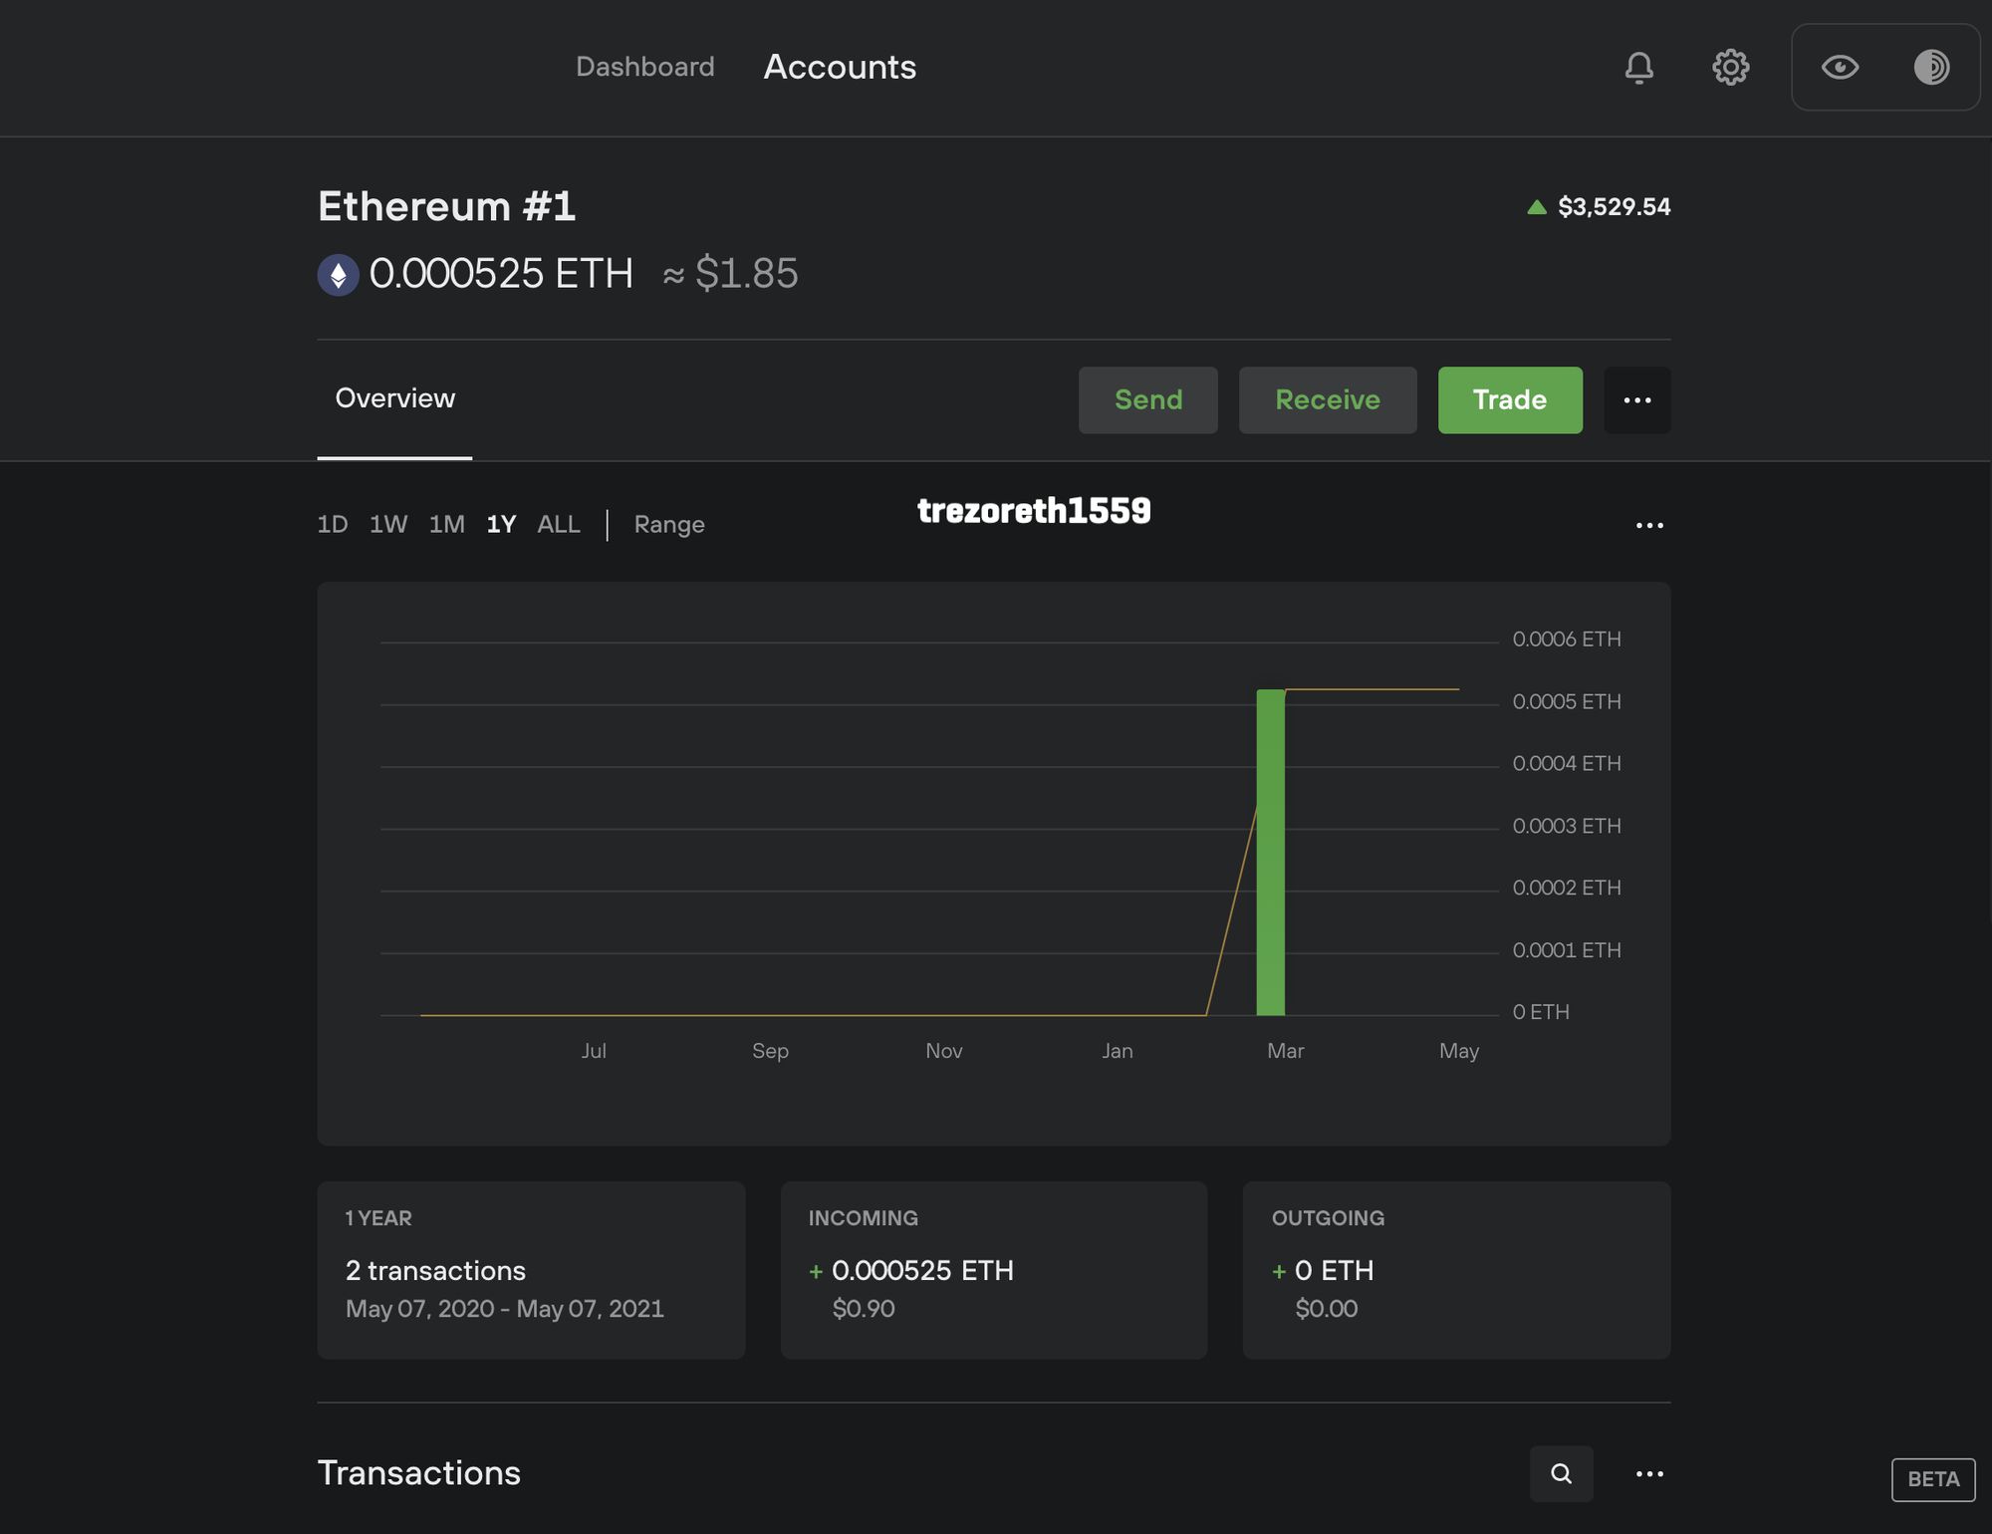
Task: Open settings gear icon
Action: click(1729, 66)
